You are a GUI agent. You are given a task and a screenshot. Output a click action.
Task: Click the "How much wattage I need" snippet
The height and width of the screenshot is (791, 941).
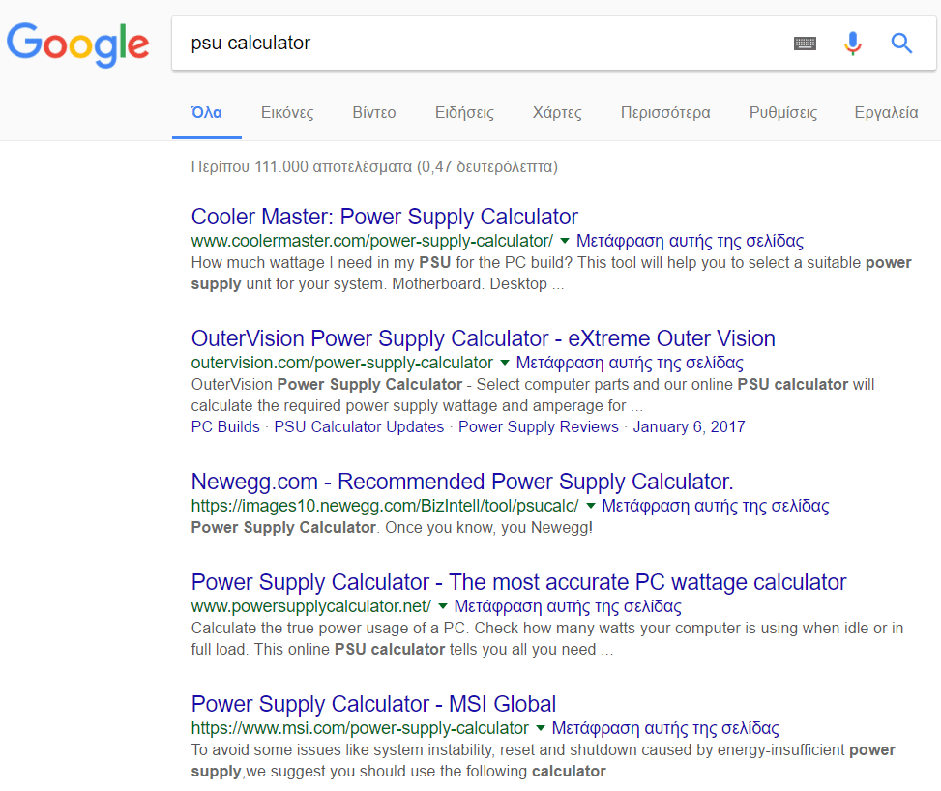(551, 273)
